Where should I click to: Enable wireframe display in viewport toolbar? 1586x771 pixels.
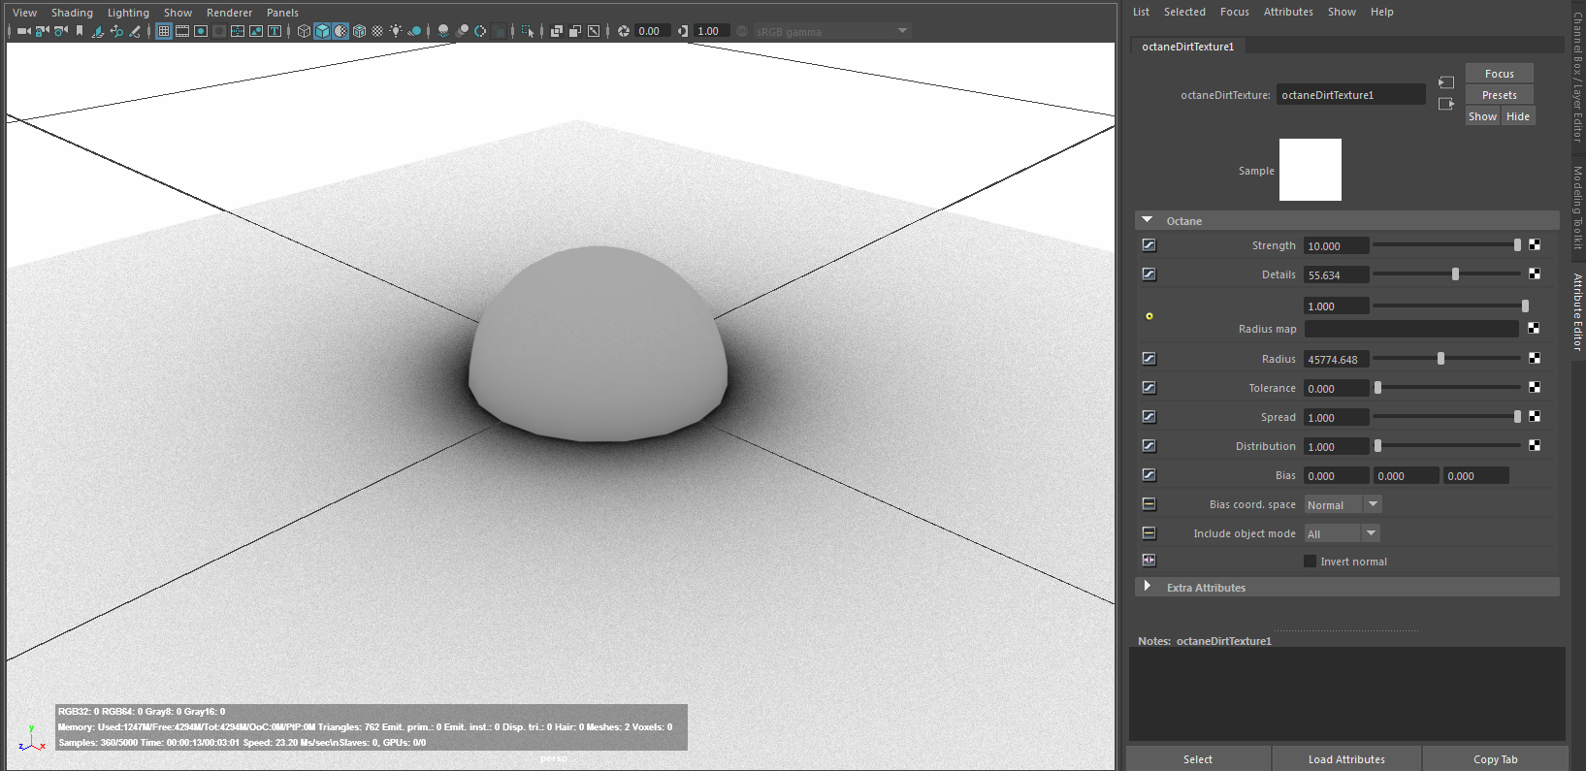tap(304, 31)
